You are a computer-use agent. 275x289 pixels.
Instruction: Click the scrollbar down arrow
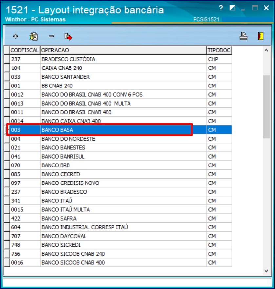pyautogui.click(x=266, y=271)
